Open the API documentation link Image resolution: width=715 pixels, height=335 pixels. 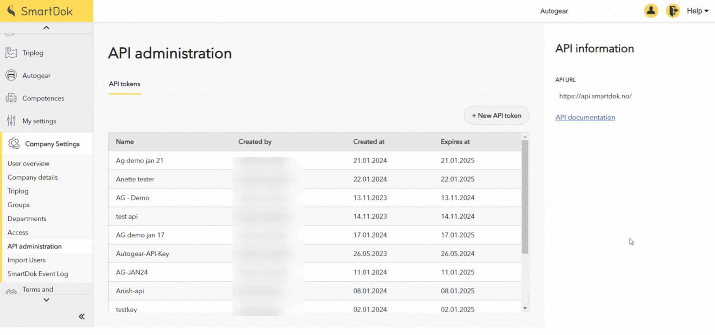[x=585, y=117]
